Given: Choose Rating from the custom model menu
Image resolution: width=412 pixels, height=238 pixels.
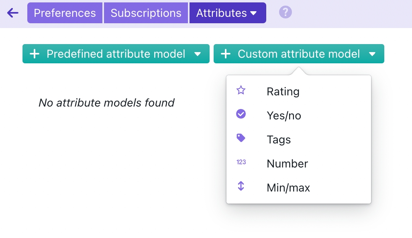Looking at the screenshot, I should click(x=283, y=92).
